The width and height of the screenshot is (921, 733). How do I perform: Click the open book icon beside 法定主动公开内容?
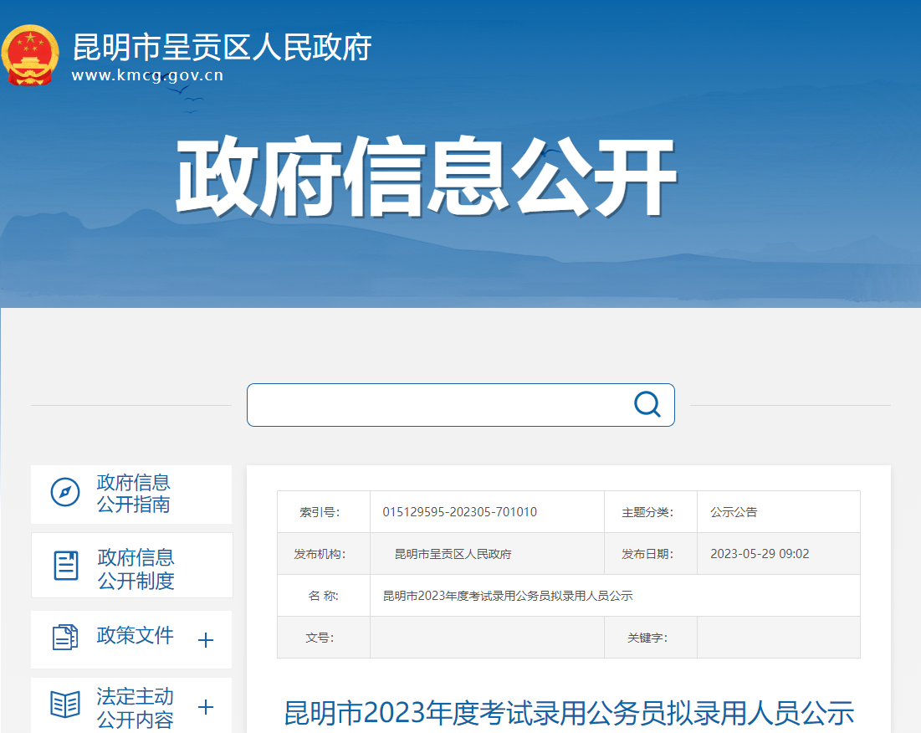[65, 705]
